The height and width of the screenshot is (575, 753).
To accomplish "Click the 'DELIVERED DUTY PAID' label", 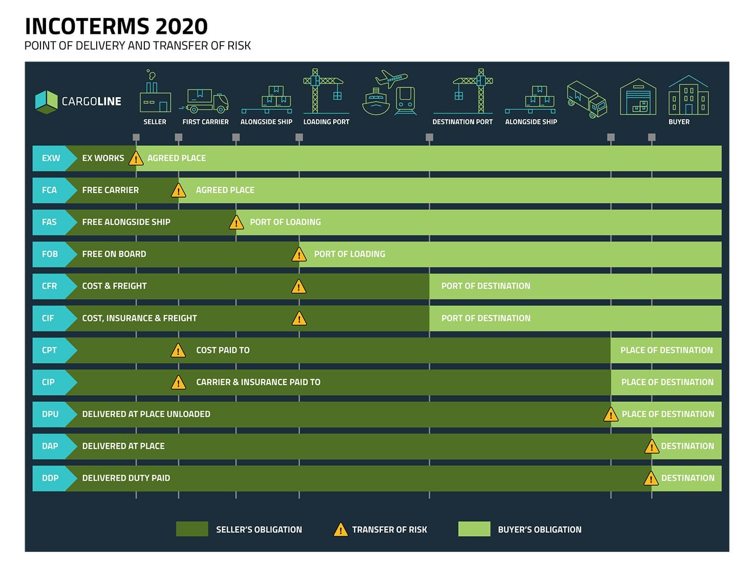I will point(126,478).
